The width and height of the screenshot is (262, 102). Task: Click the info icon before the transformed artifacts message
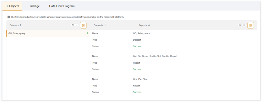tap(9, 17)
